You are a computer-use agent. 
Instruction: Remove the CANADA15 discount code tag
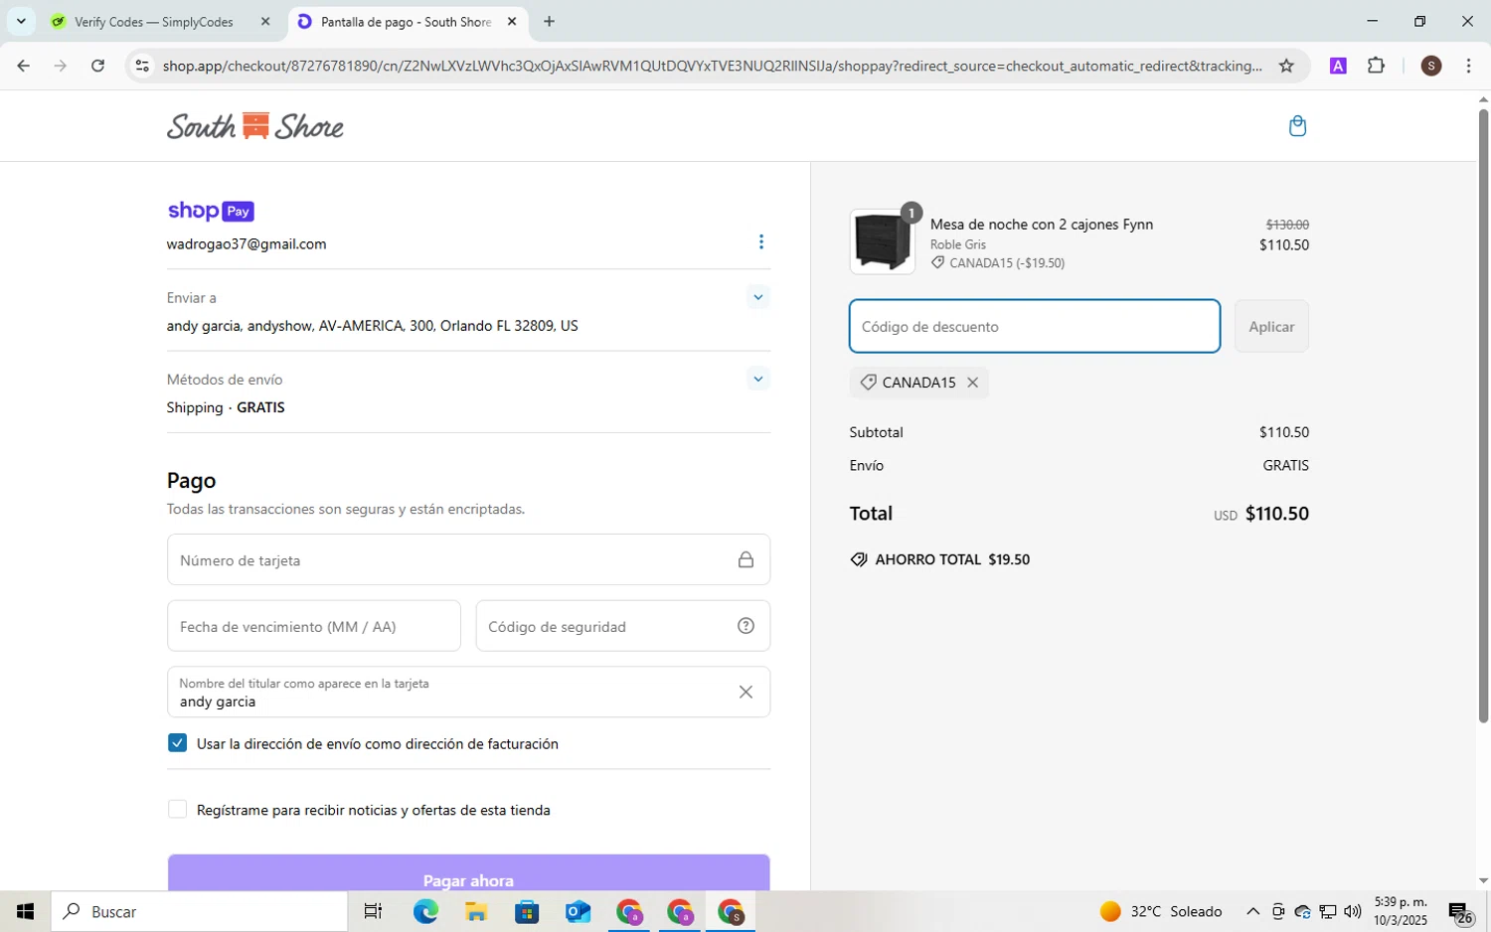point(973,383)
